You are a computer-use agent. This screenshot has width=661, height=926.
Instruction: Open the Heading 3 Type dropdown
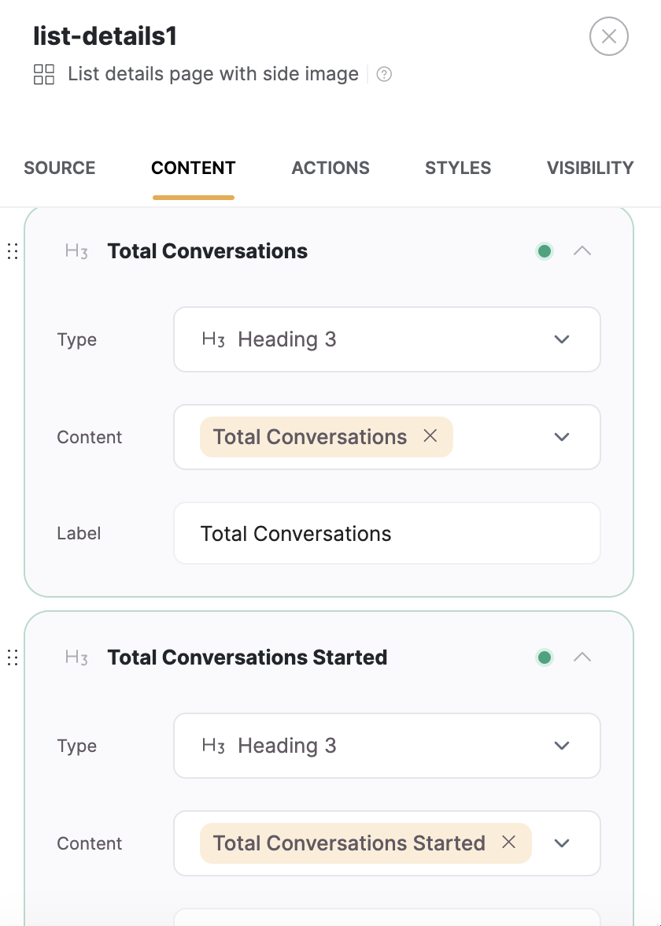[562, 339]
